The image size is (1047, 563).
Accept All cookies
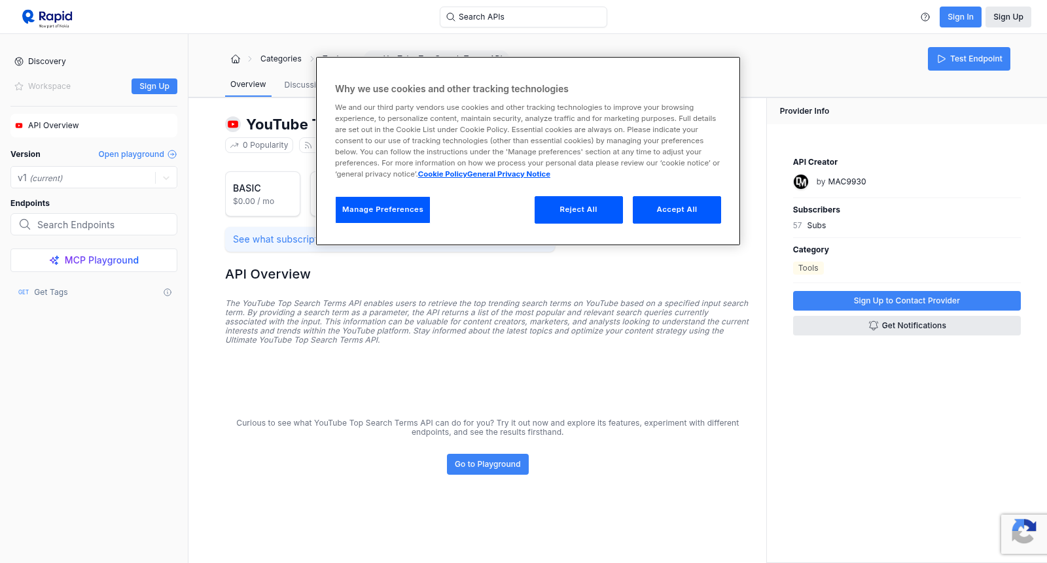[x=677, y=210]
